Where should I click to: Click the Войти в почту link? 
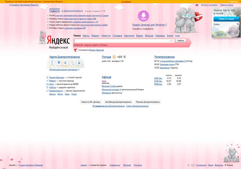point(227,5)
